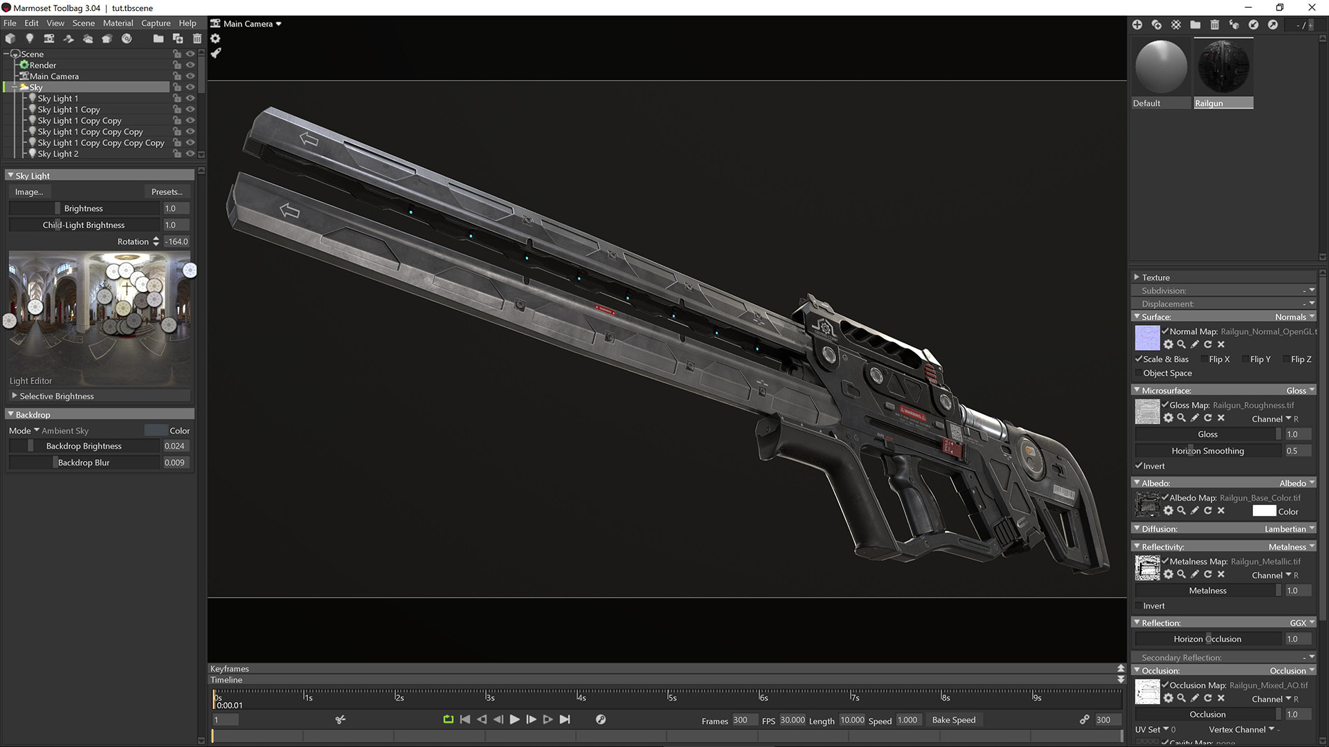
Task: Click the Bake Speed button
Action: click(954, 719)
